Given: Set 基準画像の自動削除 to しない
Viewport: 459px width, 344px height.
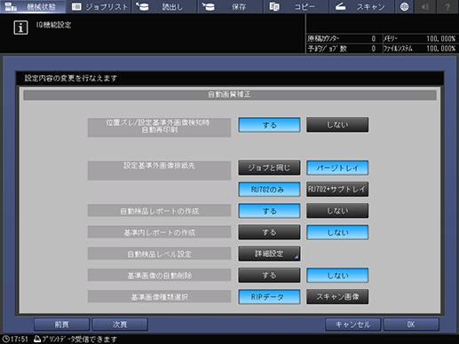Looking at the screenshot, I should [x=337, y=276].
